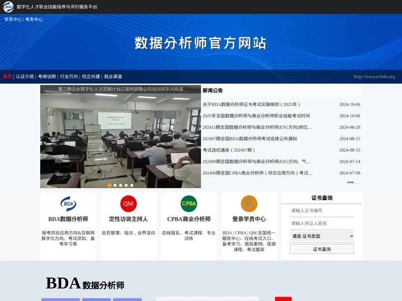Select the third carousel dot

[x=121, y=185]
